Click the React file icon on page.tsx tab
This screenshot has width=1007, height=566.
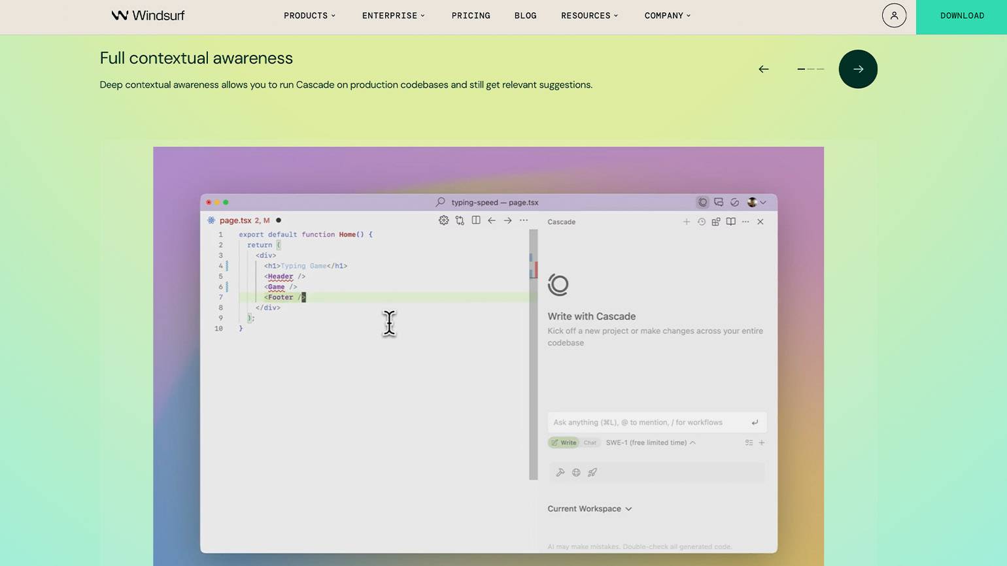(211, 221)
